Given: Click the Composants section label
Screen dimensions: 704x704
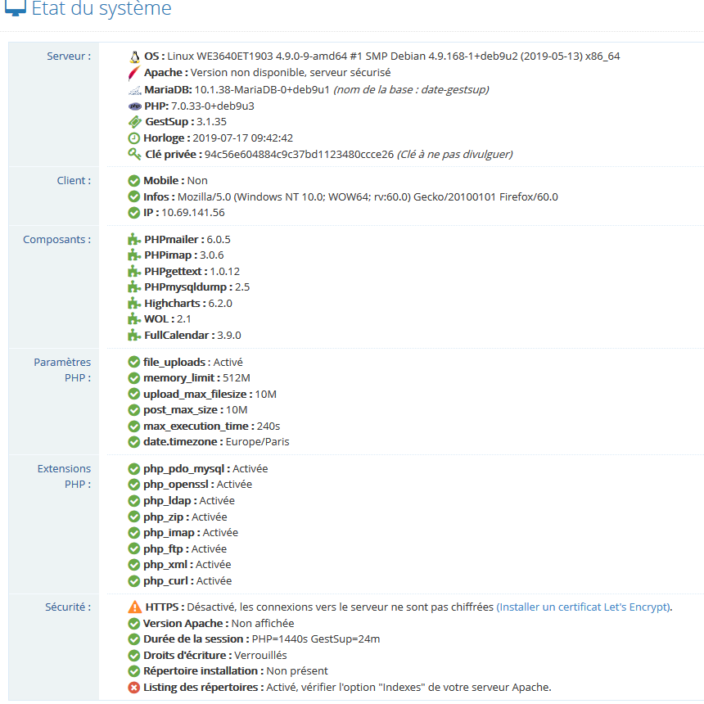Looking at the screenshot, I should point(56,240).
